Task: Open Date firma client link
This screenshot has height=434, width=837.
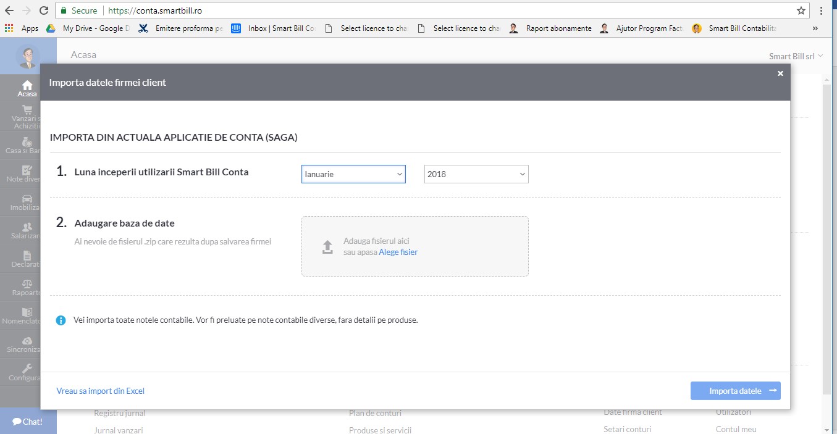Action: point(633,412)
